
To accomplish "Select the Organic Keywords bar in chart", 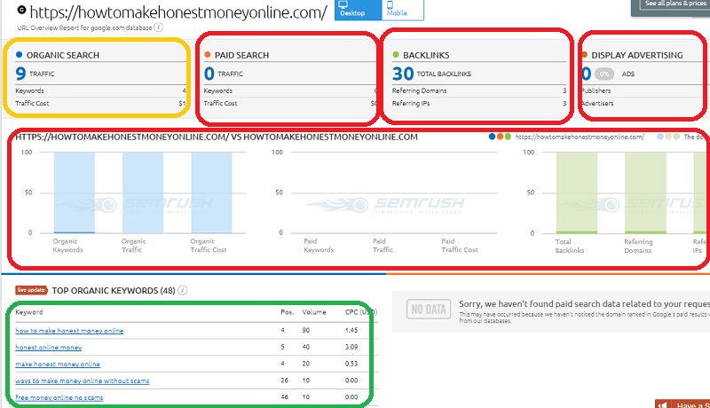I will [75, 192].
